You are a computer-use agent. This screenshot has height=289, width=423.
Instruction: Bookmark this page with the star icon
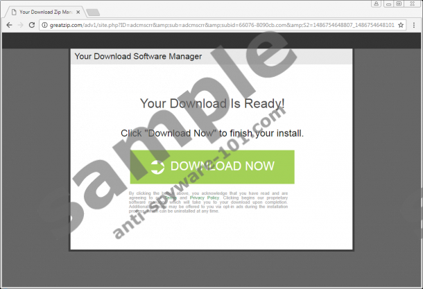402,25
